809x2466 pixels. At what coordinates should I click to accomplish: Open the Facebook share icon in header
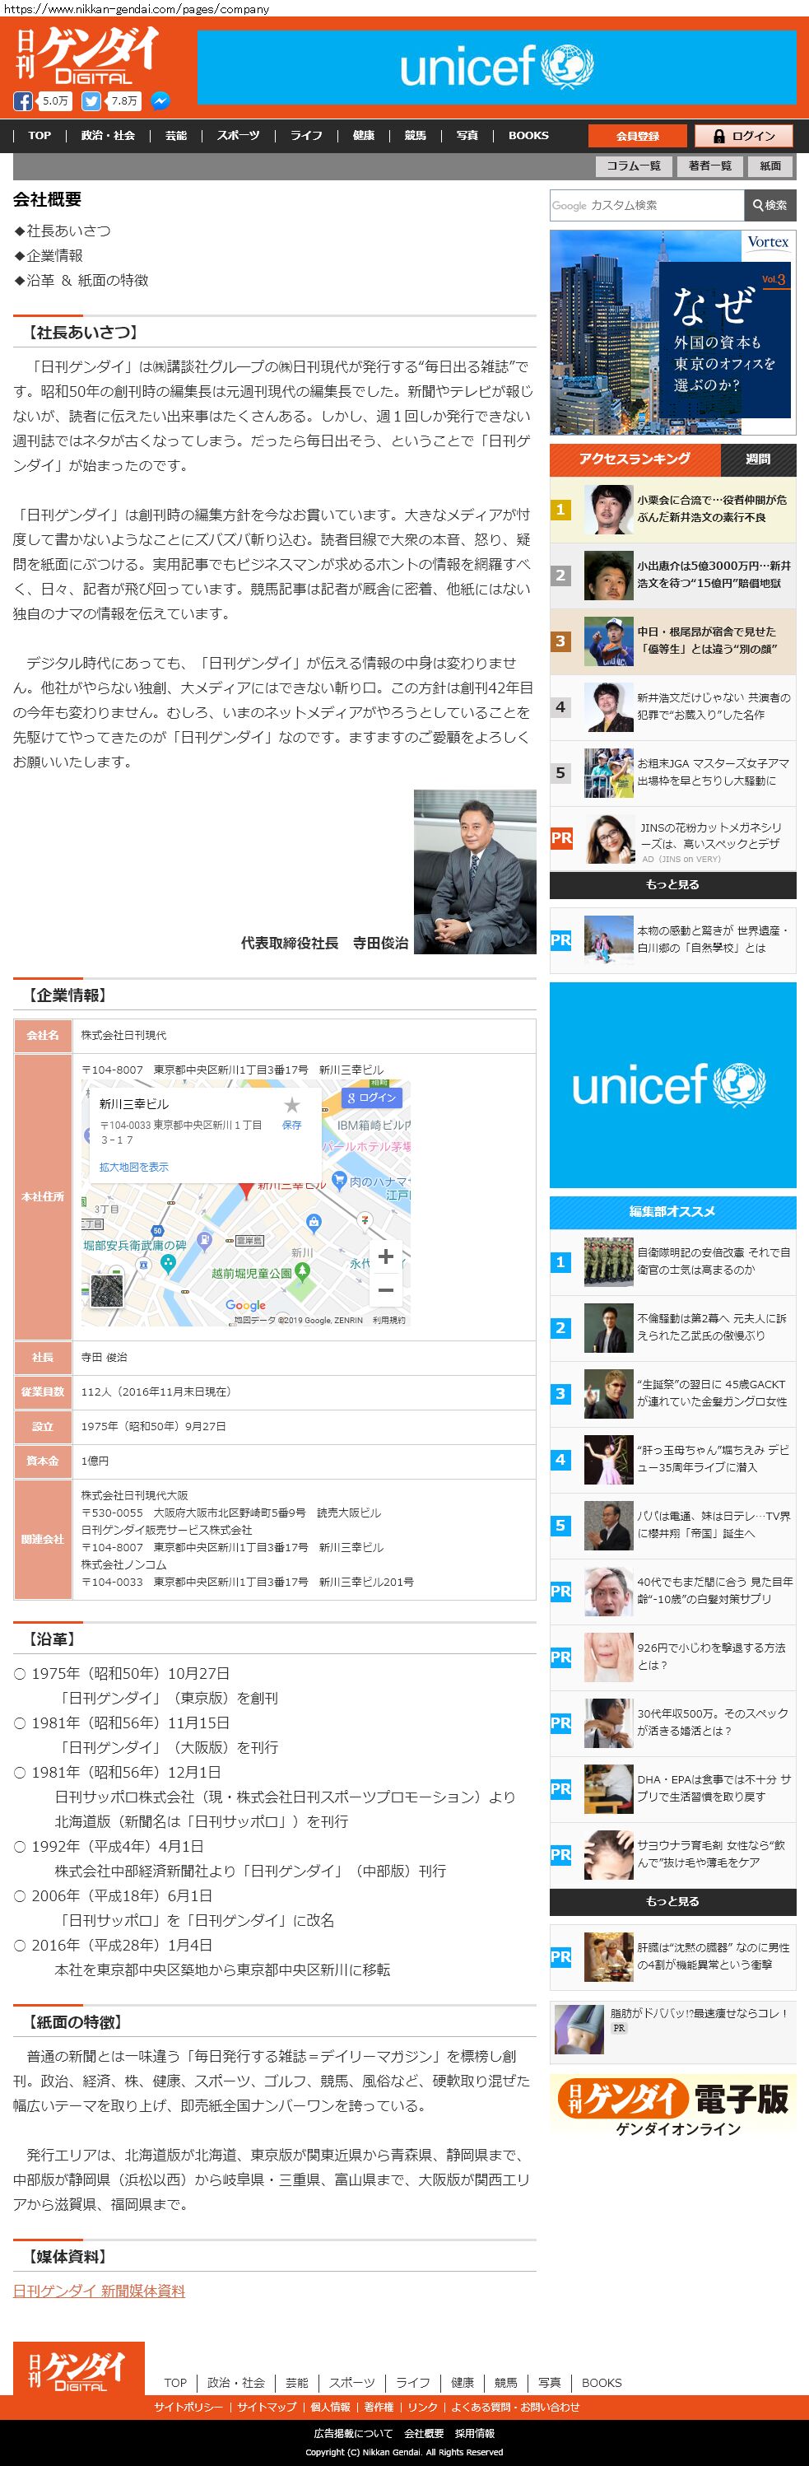[22, 100]
